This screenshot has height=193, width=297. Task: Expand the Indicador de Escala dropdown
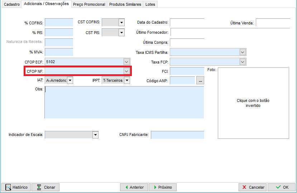coord(95,135)
